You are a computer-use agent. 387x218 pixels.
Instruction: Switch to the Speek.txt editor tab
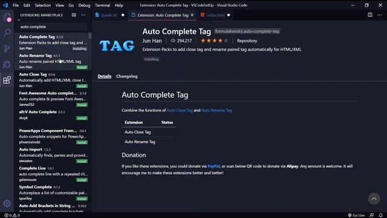click(x=110, y=15)
